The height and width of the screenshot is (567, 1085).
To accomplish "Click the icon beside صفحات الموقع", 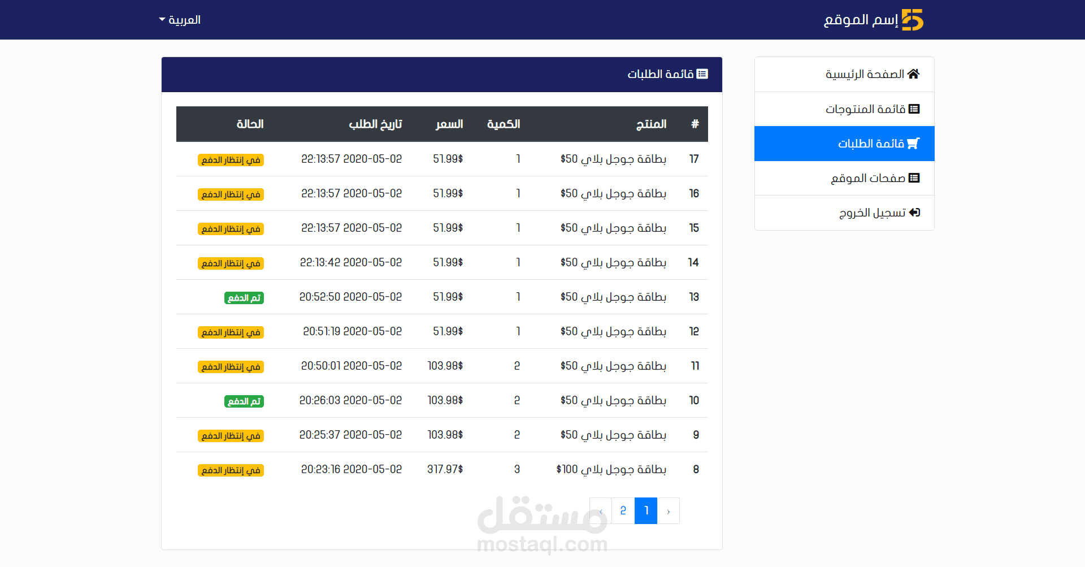I will click(x=914, y=178).
